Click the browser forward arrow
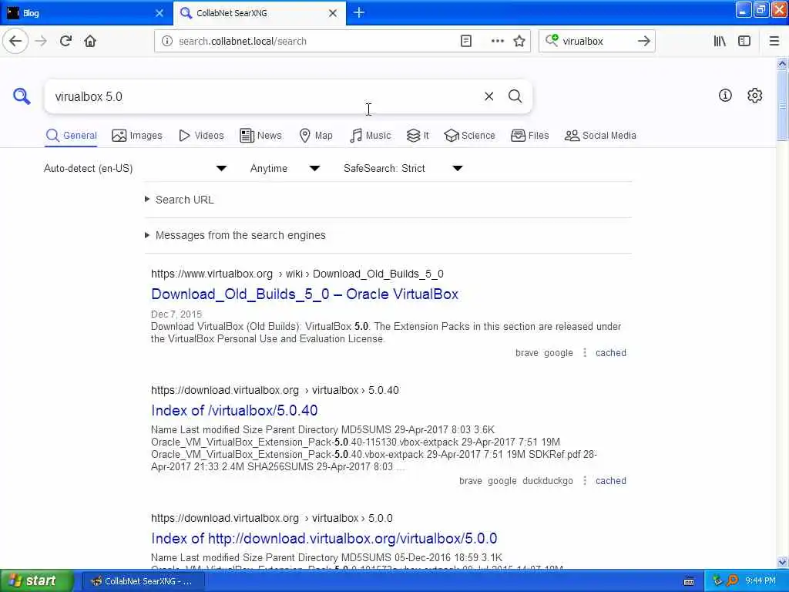 41,41
